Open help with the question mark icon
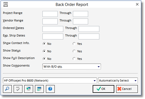The width and height of the screenshot is (145, 99). tap(50, 89)
